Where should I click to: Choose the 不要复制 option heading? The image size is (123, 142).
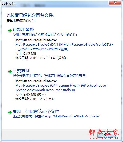click(21, 71)
